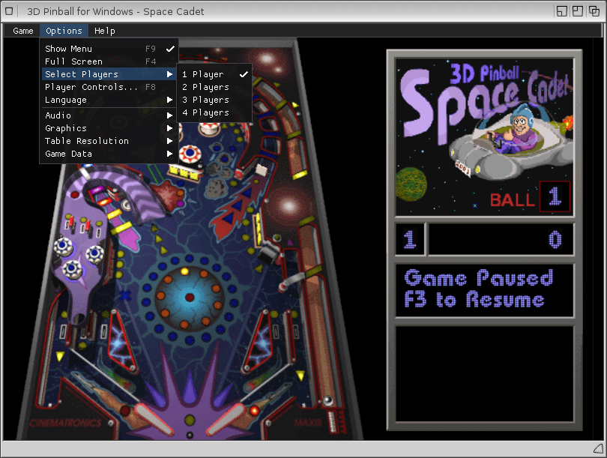Close the open Options menu
This screenshot has height=458, width=607.
(x=64, y=31)
